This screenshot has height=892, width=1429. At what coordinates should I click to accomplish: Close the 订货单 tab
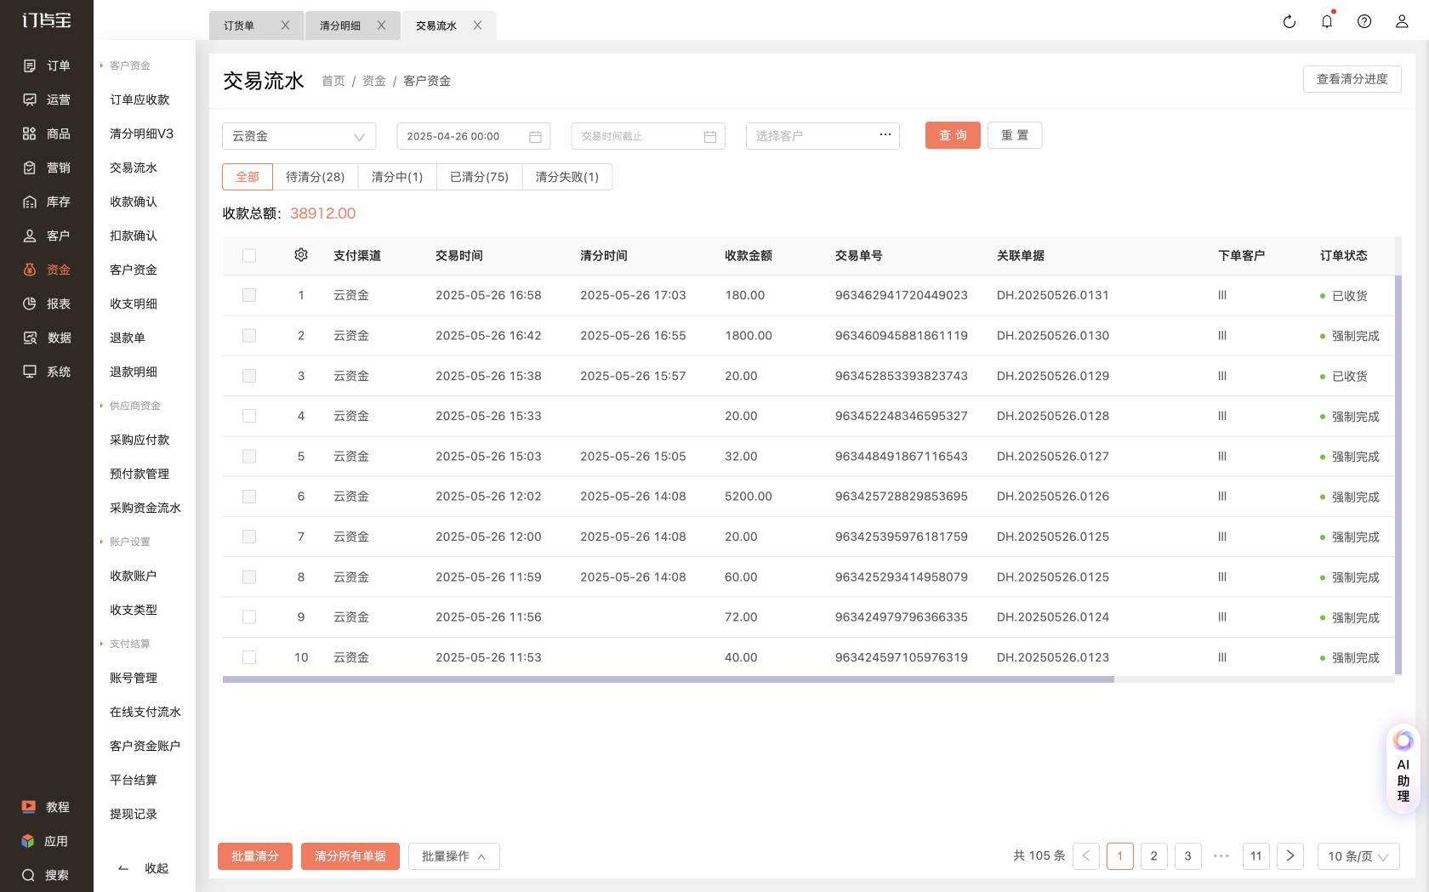tap(285, 26)
